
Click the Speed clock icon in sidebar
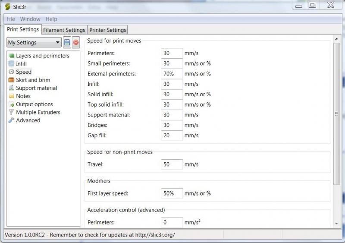(x=12, y=72)
